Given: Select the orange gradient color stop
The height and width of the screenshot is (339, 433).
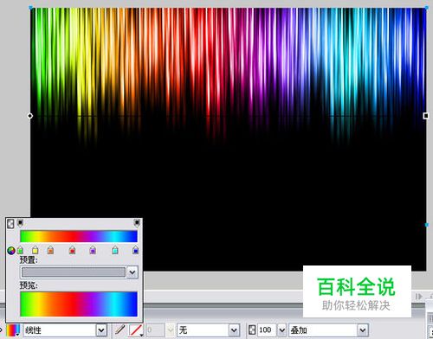Looking at the screenshot, I should [50, 250].
